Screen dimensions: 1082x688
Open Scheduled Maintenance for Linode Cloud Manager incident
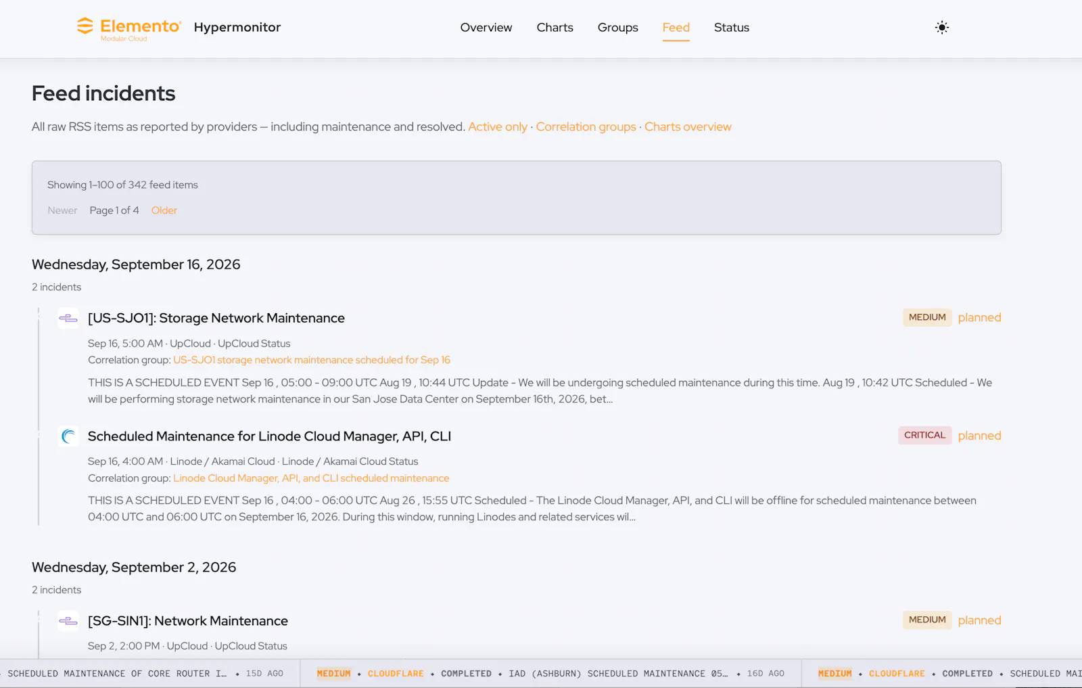[270, 436]
